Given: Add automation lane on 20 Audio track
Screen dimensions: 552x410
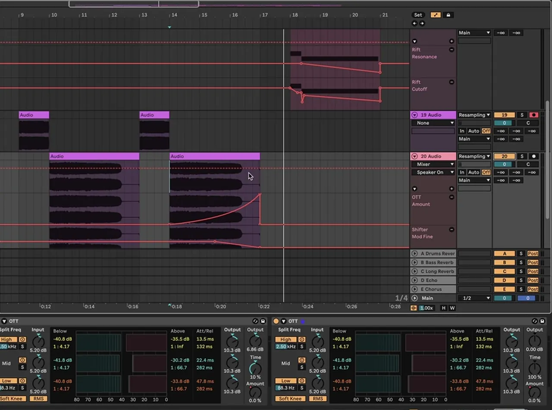Looking at the screenshot, I should (452, 189).
